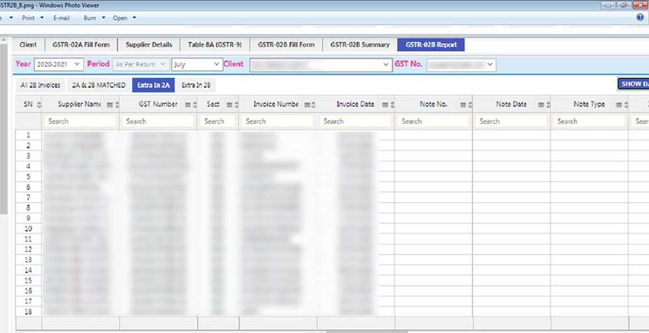Screen dimensions: 649x333
Task: Click the SHOW DATA button
Action: [633, 84]
